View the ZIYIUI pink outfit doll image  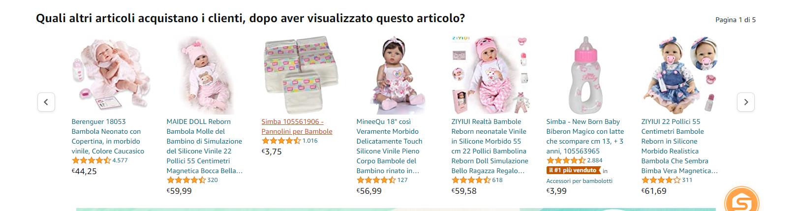click(490, 75)
